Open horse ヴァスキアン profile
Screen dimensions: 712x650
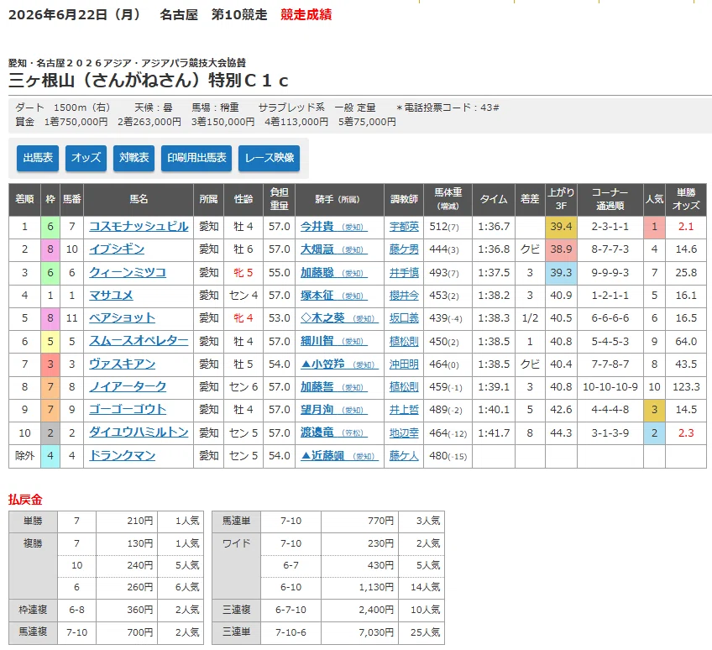point(122,364)
